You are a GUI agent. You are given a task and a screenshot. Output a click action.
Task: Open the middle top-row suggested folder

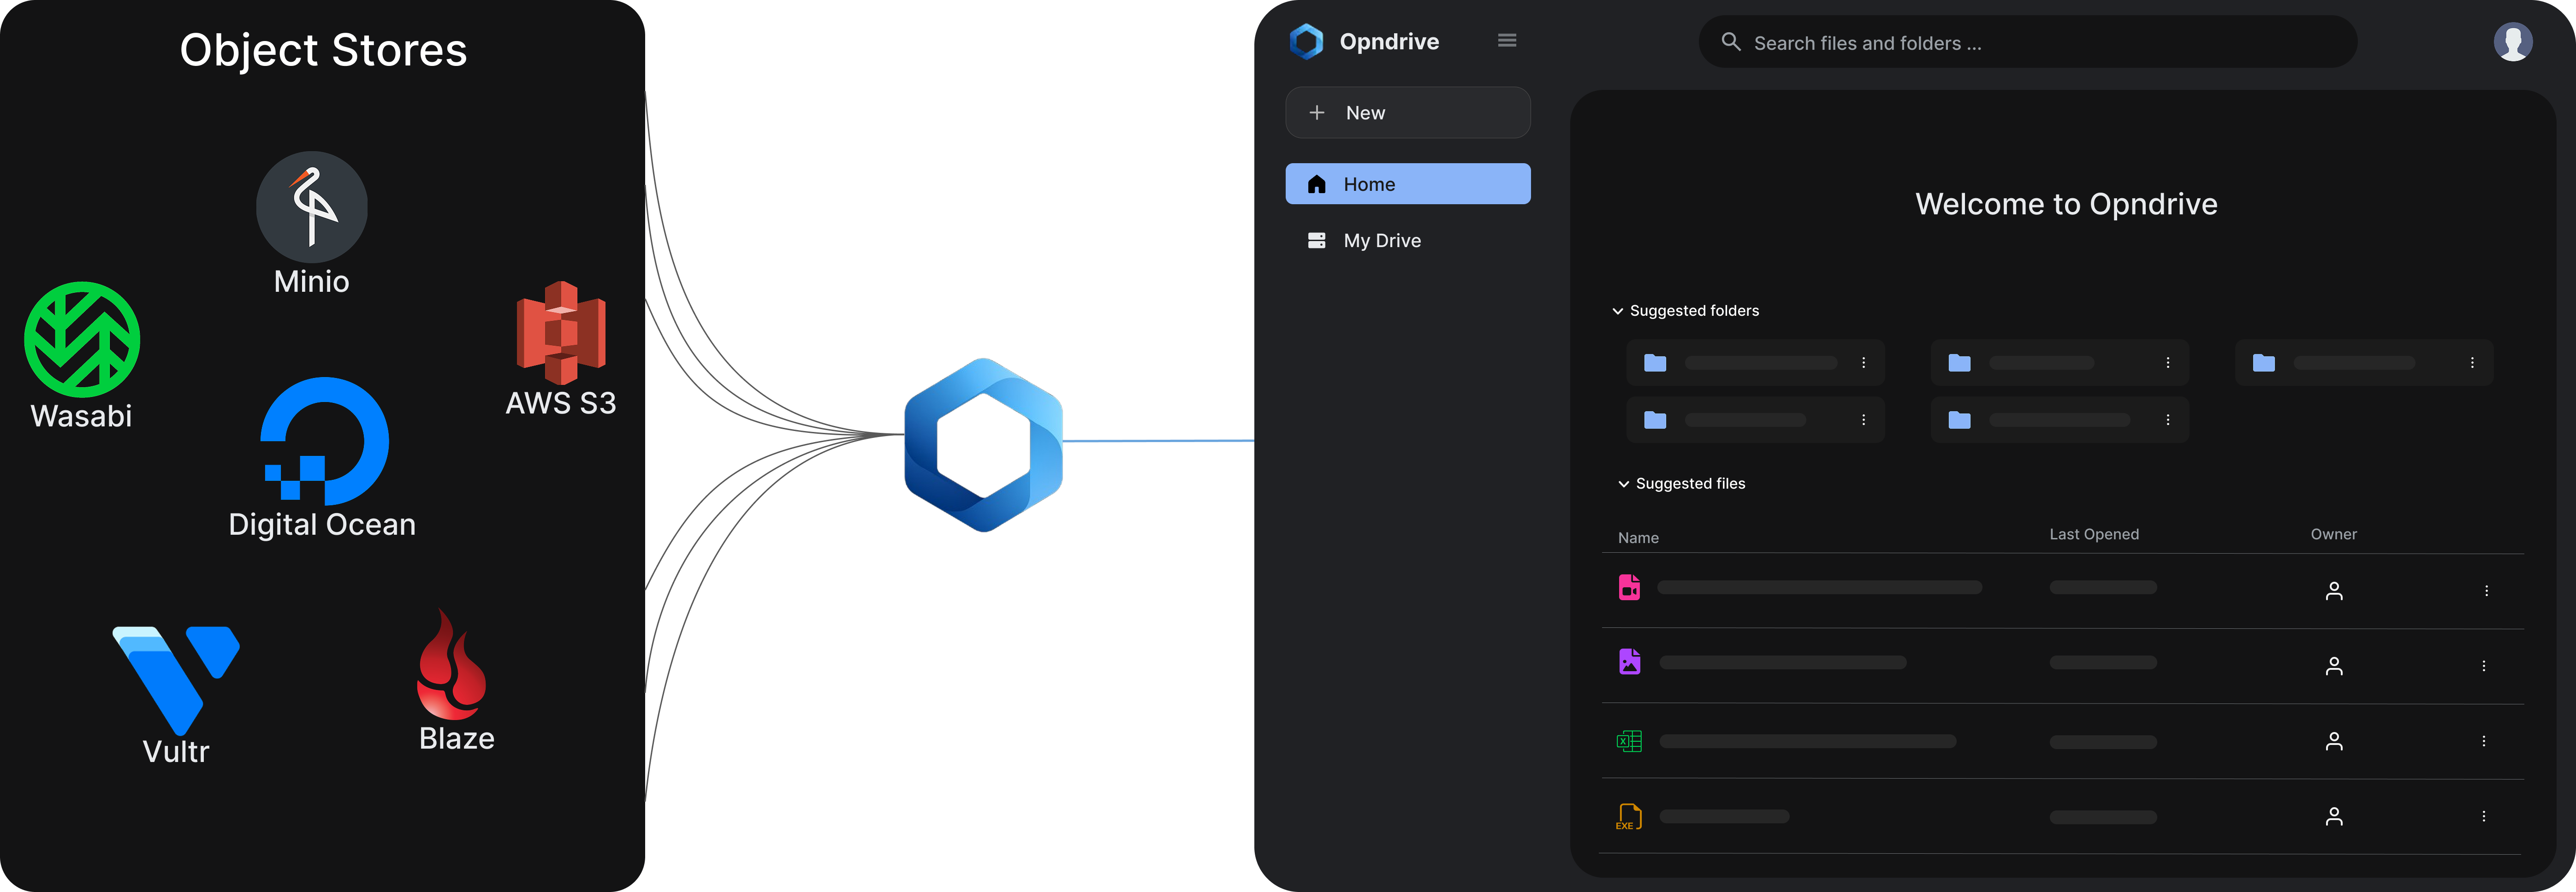2059,363
